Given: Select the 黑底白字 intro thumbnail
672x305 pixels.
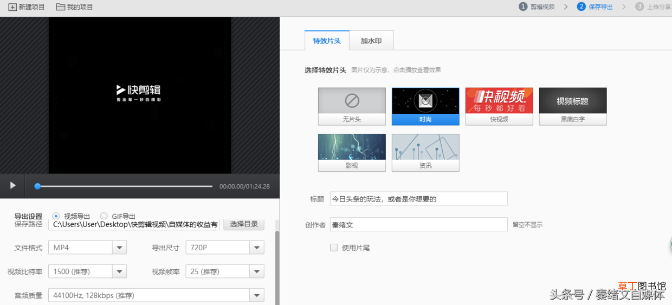Looking at the screenshot, I should (573, 107).
